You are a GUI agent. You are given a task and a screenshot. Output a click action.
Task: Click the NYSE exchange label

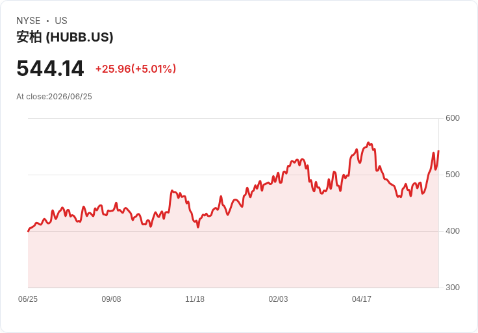29,21
